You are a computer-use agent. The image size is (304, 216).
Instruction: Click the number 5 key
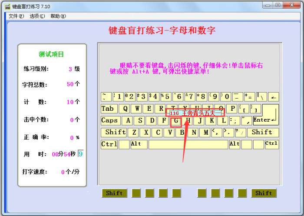166,96
